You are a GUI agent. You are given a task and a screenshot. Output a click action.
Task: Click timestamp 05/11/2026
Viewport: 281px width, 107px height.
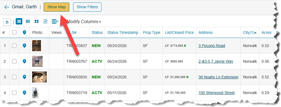click(x=117, y=93)
